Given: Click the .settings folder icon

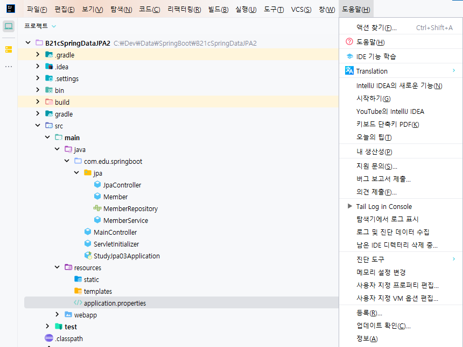Looking at the screenshot, I should (49, 78).
